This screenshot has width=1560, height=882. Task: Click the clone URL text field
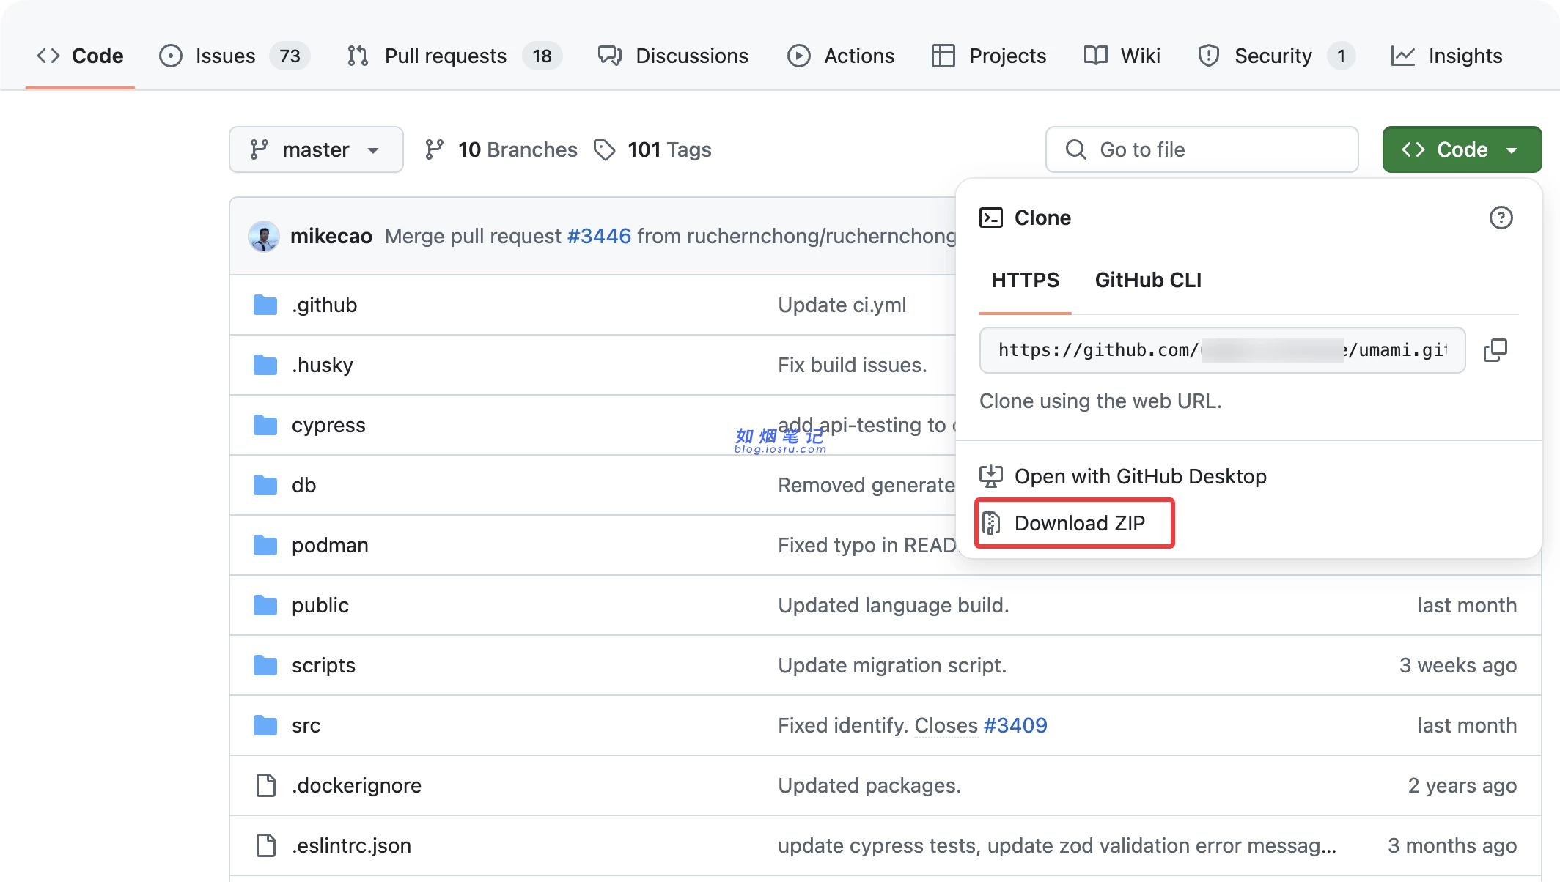(1222, 350)
